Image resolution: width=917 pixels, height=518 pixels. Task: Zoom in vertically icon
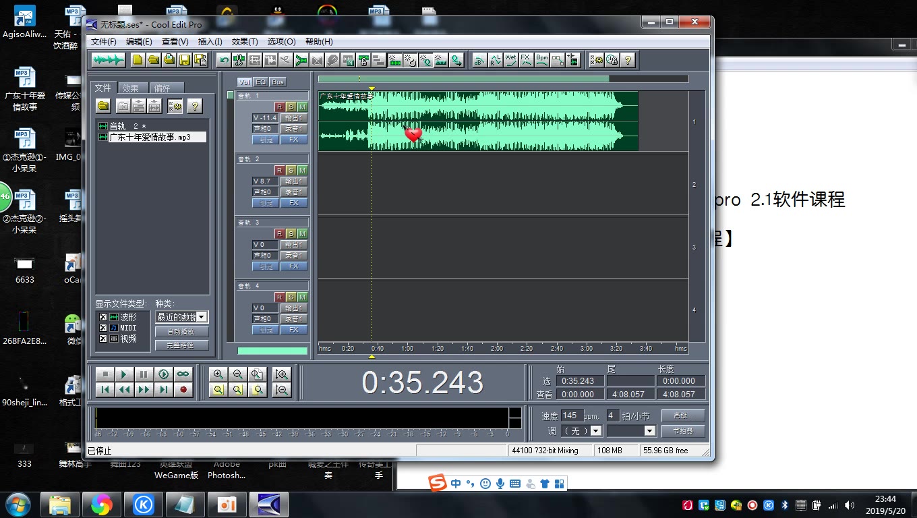282,374
